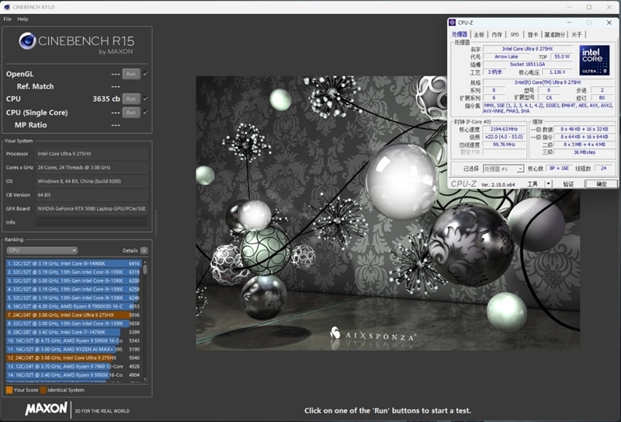The height and width of the screenshot is (422, 621).
Task: Click the orange Your Score legend swatch
Action: [x=9, y=390]
